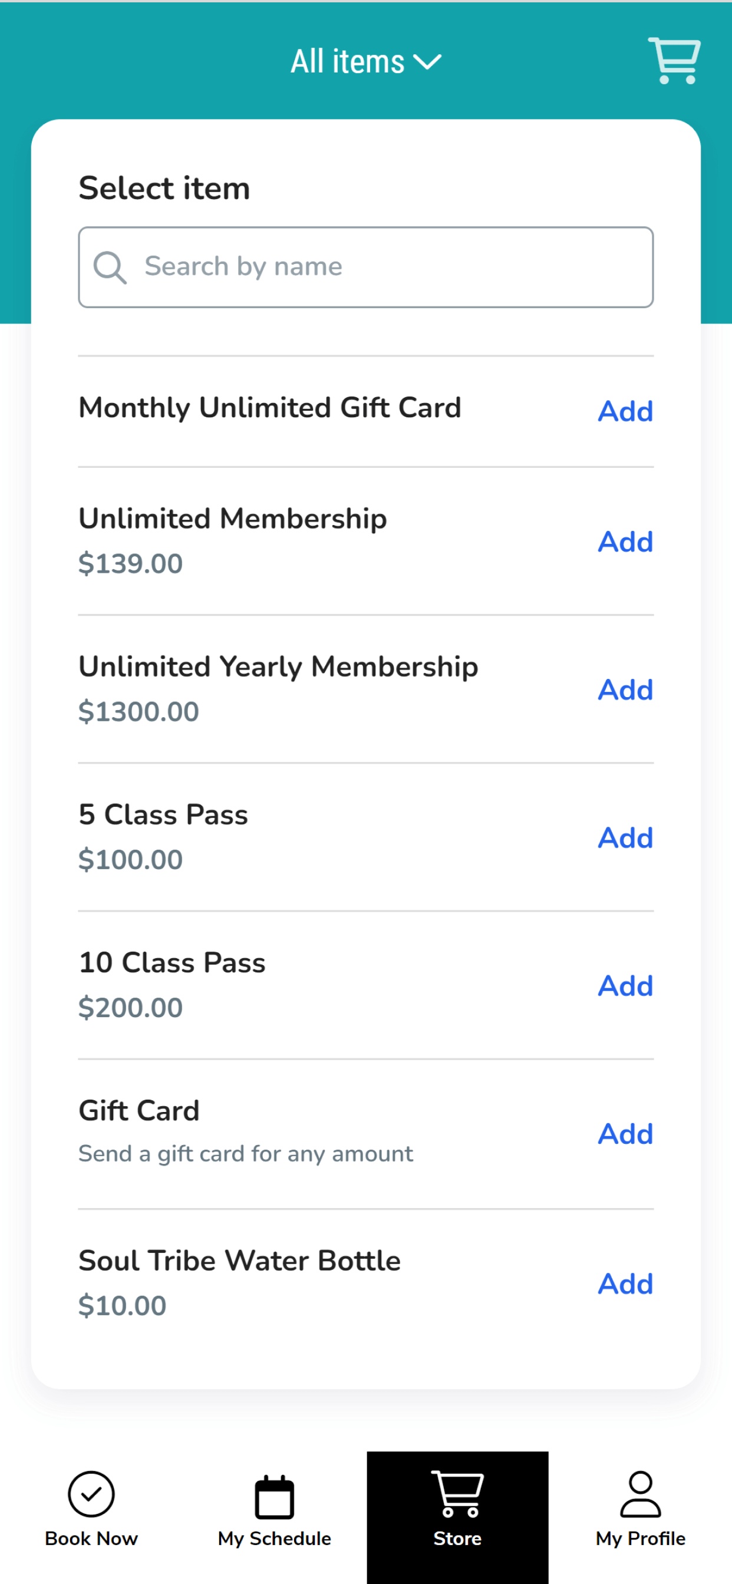Add Soul Tribe Water Bottle

click(625, 1284)
